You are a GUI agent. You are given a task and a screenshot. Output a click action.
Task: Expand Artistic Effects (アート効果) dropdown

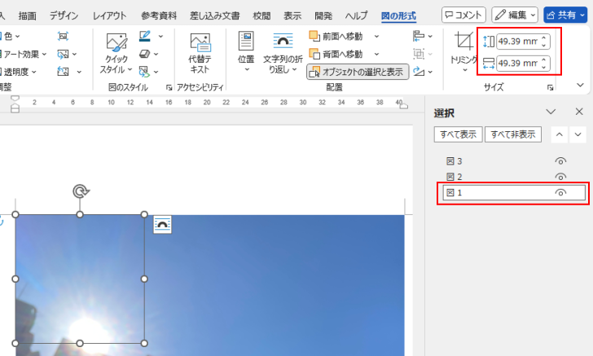pos(44,54)
